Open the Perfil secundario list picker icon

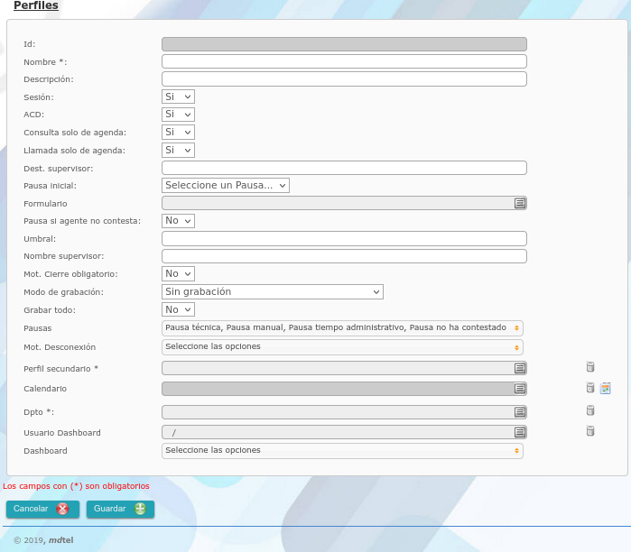click(520, 368)
